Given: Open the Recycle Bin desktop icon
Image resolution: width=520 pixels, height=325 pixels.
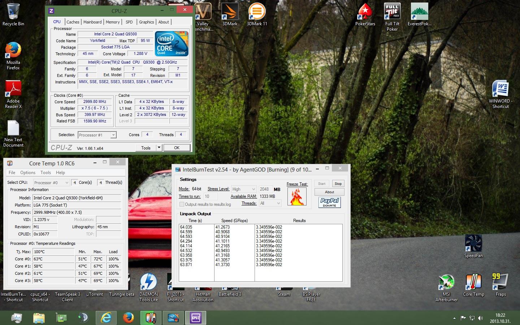Looking at the screenshot, I should pyautogui.click(x=13, y=14).
